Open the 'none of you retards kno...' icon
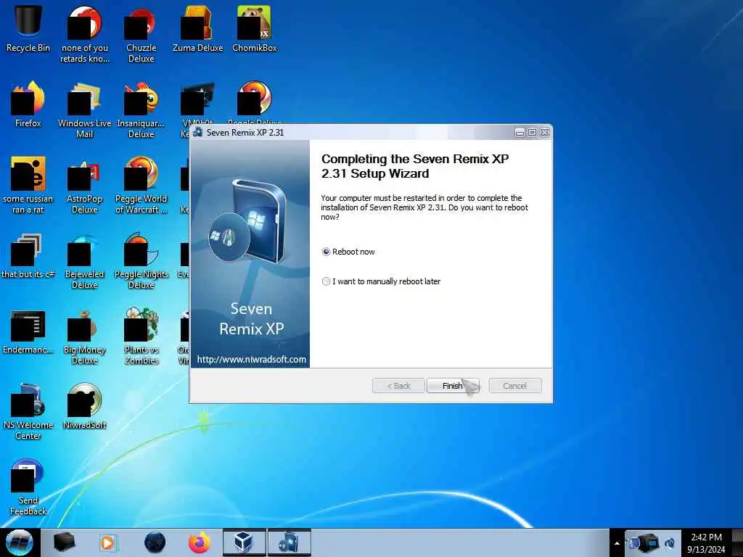The image size is (743, 557). click(84, 34)
